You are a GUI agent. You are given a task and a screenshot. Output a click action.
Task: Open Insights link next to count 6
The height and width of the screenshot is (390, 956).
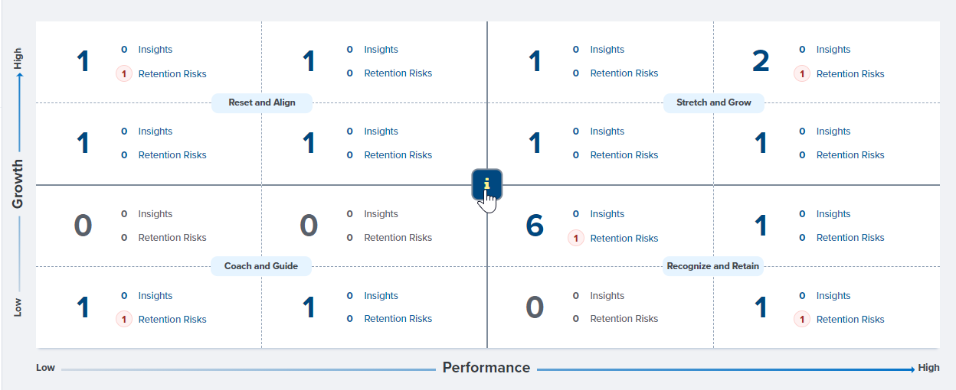607,214
